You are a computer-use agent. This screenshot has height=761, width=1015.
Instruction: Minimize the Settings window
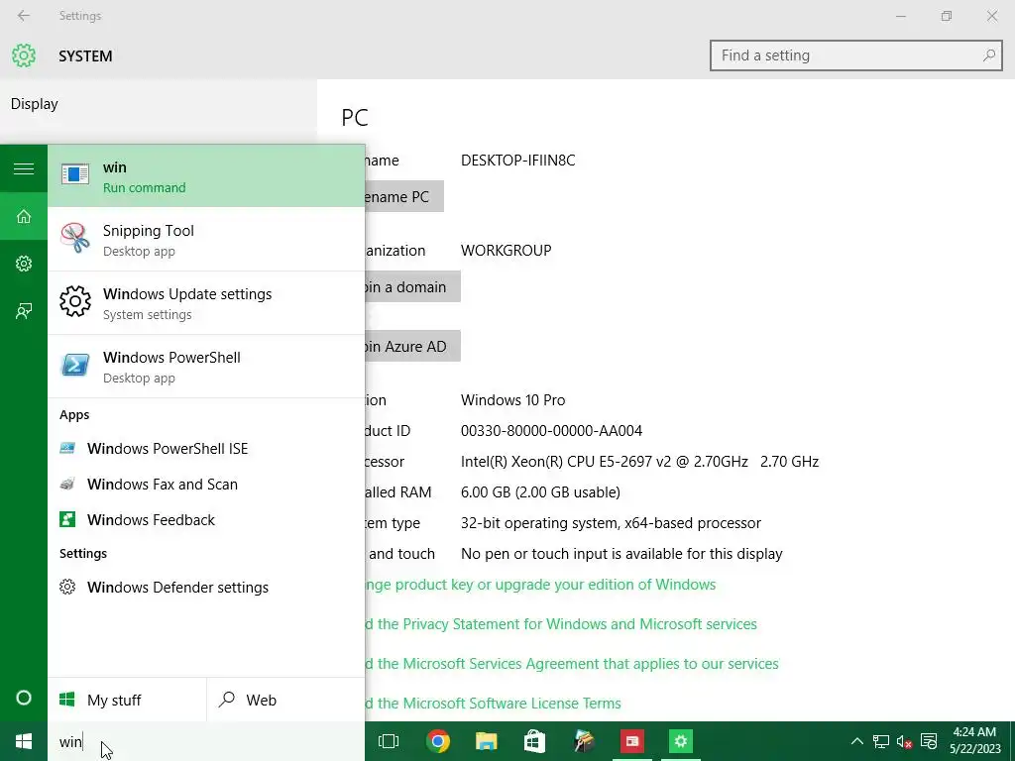[900, 16]
